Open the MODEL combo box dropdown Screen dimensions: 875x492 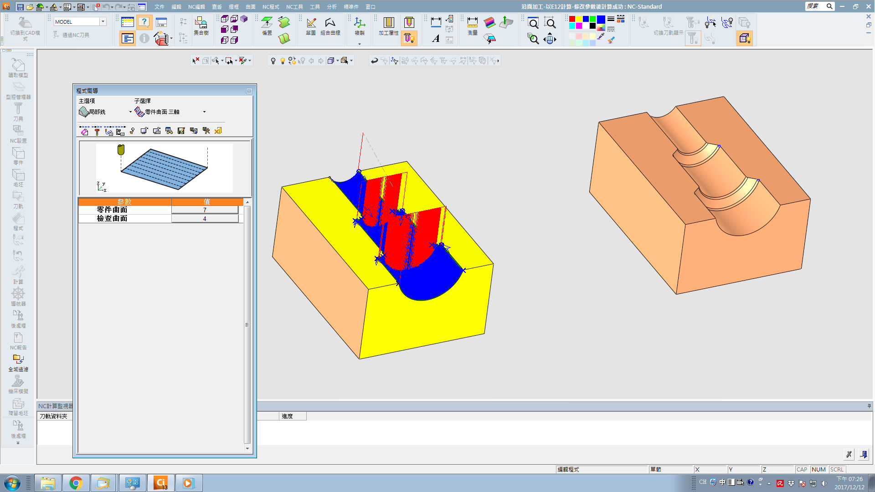[103, 21]
